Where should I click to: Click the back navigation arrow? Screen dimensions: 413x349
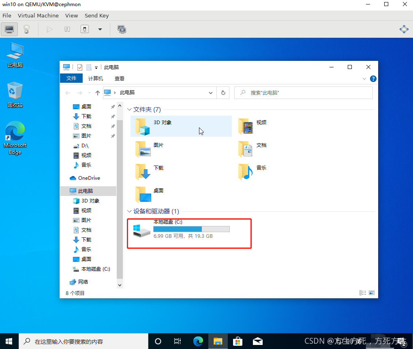click(68, 93)
